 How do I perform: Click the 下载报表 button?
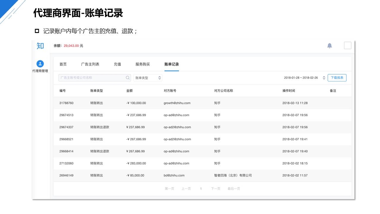(x=337, y=78)
